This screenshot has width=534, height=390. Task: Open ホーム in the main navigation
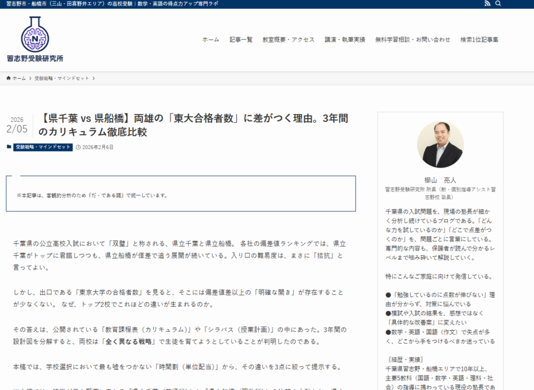click(211, 40)
